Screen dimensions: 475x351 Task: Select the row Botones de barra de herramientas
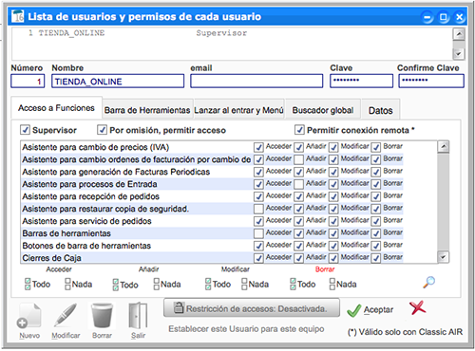click(x=212, y=246)
